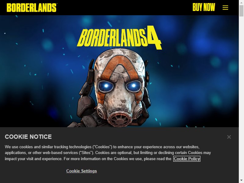
Task: Click the scrollbar up arrow
Action: 241,2
